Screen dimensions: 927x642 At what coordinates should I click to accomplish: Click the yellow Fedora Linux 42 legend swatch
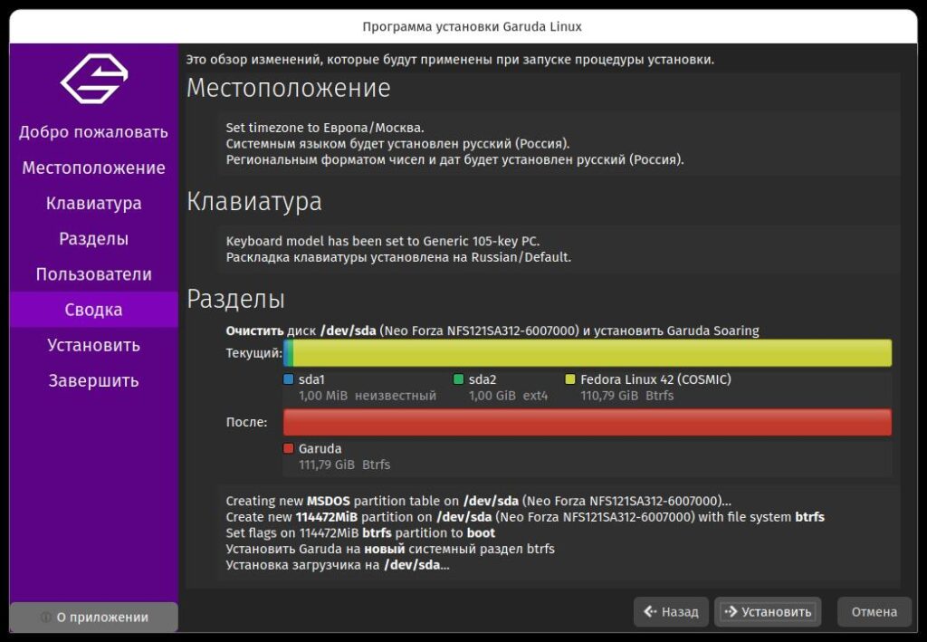570,379
